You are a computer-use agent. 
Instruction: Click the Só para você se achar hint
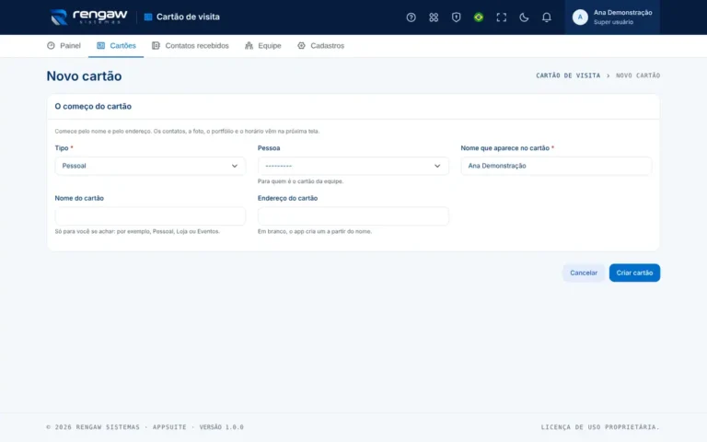pyautogui.click(x=137, y=231)
